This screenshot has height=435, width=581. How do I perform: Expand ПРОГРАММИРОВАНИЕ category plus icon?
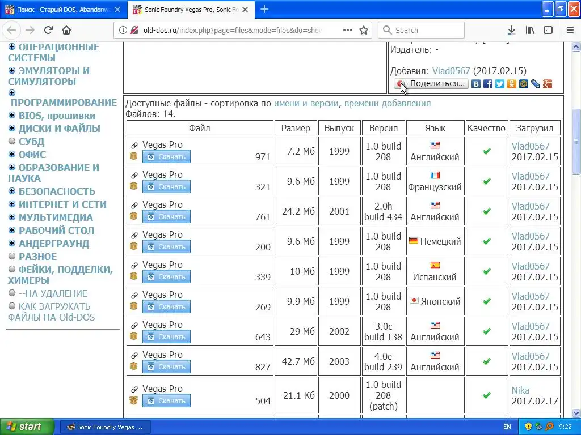point(12,93)
